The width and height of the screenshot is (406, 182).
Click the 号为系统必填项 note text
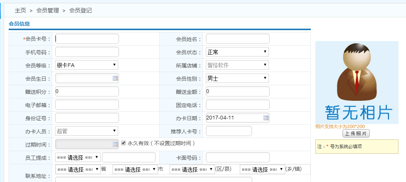346,146
